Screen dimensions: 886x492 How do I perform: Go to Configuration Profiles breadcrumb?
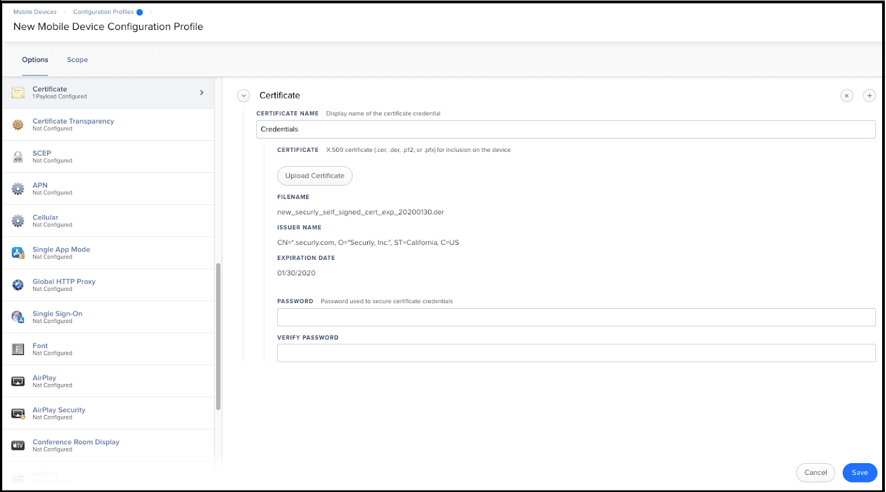(x=103, y=12)
